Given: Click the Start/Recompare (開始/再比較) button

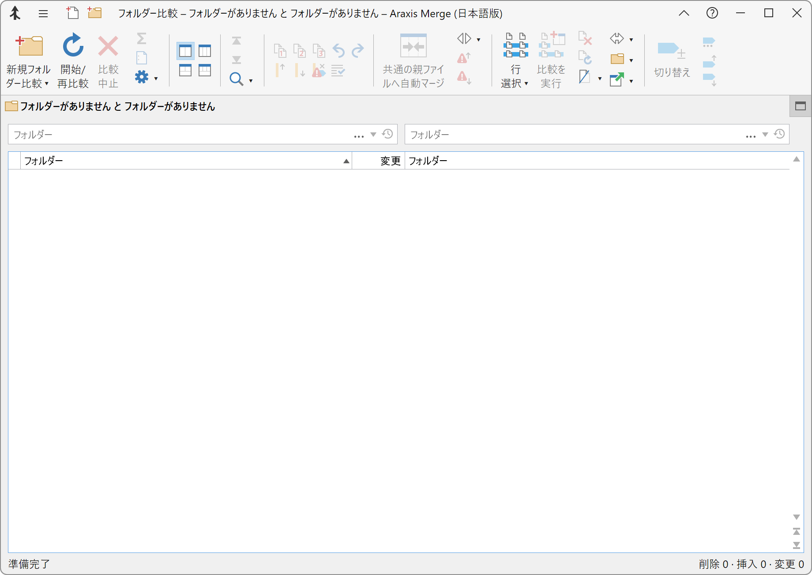Looking at the screenshot, I should click(73, 59).
